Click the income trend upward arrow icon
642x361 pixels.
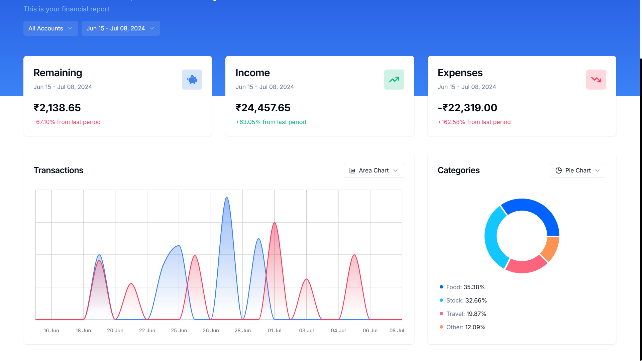coord(394,79)
